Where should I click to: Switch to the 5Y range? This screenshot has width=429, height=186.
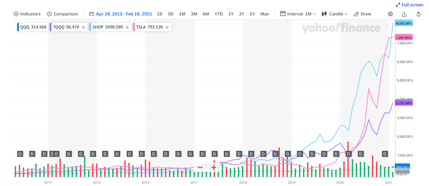pos(252,14)
